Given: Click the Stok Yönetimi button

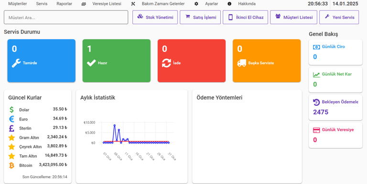Looking at the screenshot, I should click(x=155, y=17).
